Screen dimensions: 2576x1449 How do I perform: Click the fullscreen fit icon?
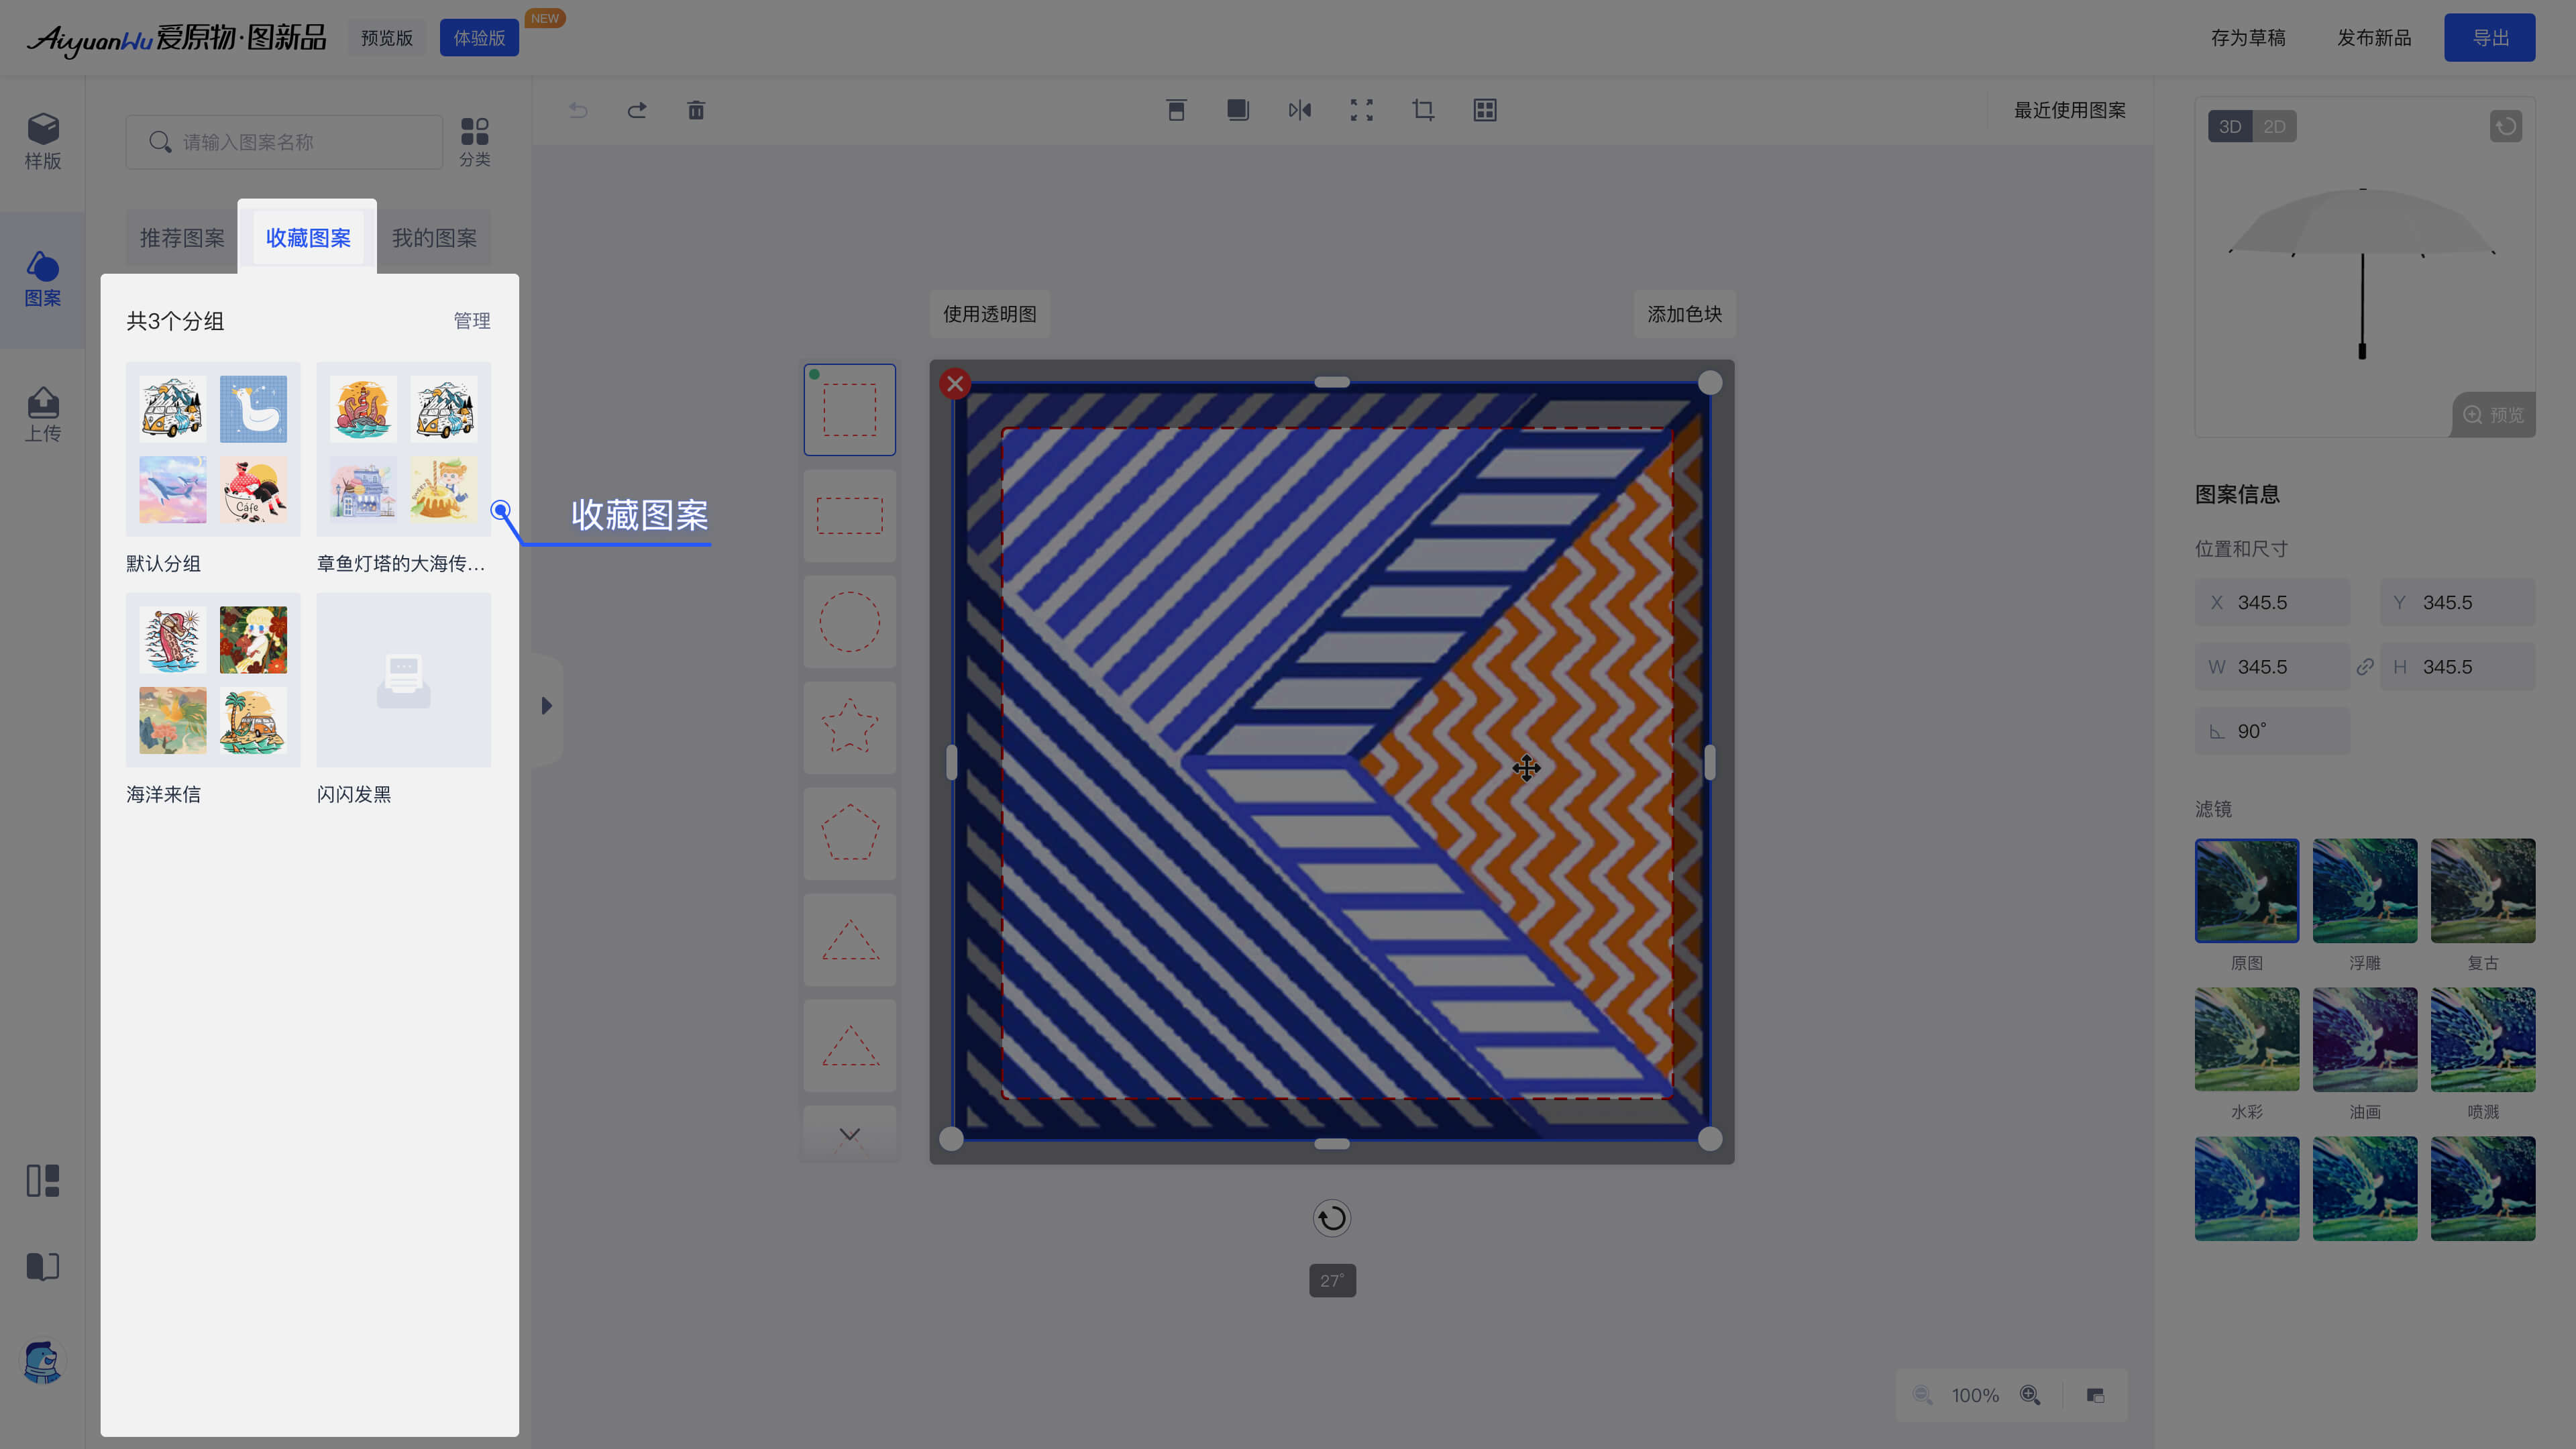click(x=1361, y=110)
